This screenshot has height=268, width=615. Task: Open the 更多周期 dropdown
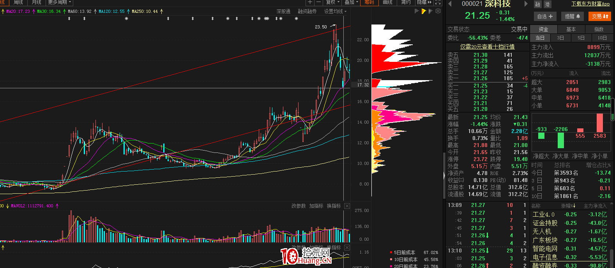pyautogui.click(x=60, y=2)
